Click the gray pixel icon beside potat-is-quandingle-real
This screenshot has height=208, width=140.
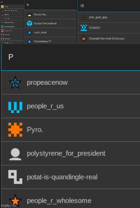[15, 177]
